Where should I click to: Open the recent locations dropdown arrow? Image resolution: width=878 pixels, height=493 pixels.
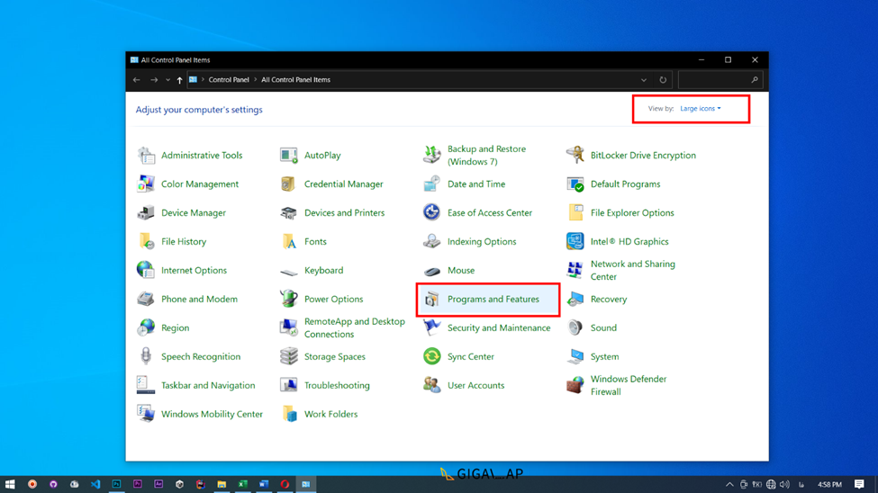click(x=168, y=80)
